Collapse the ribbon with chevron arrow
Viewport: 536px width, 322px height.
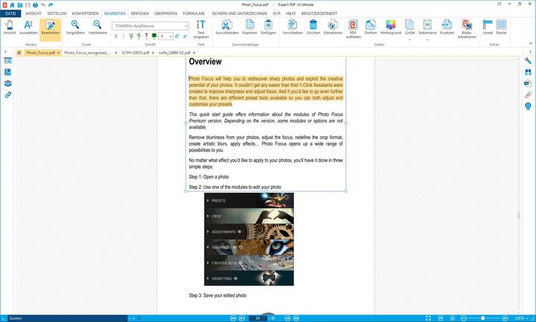tap(531, 44)
